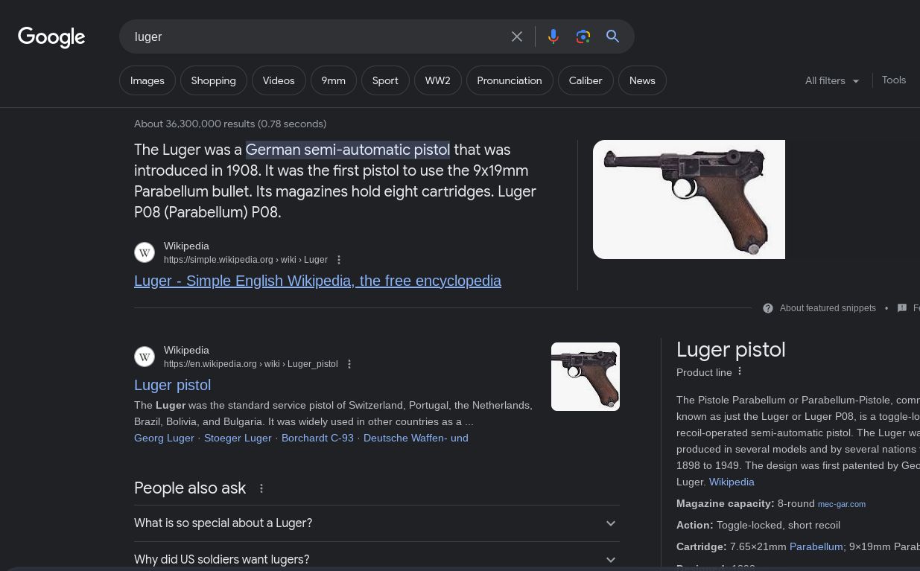The height and width of the screenshot is (571, 920).
Task: Start voice search with microphone icon
Action: point(553,36)
